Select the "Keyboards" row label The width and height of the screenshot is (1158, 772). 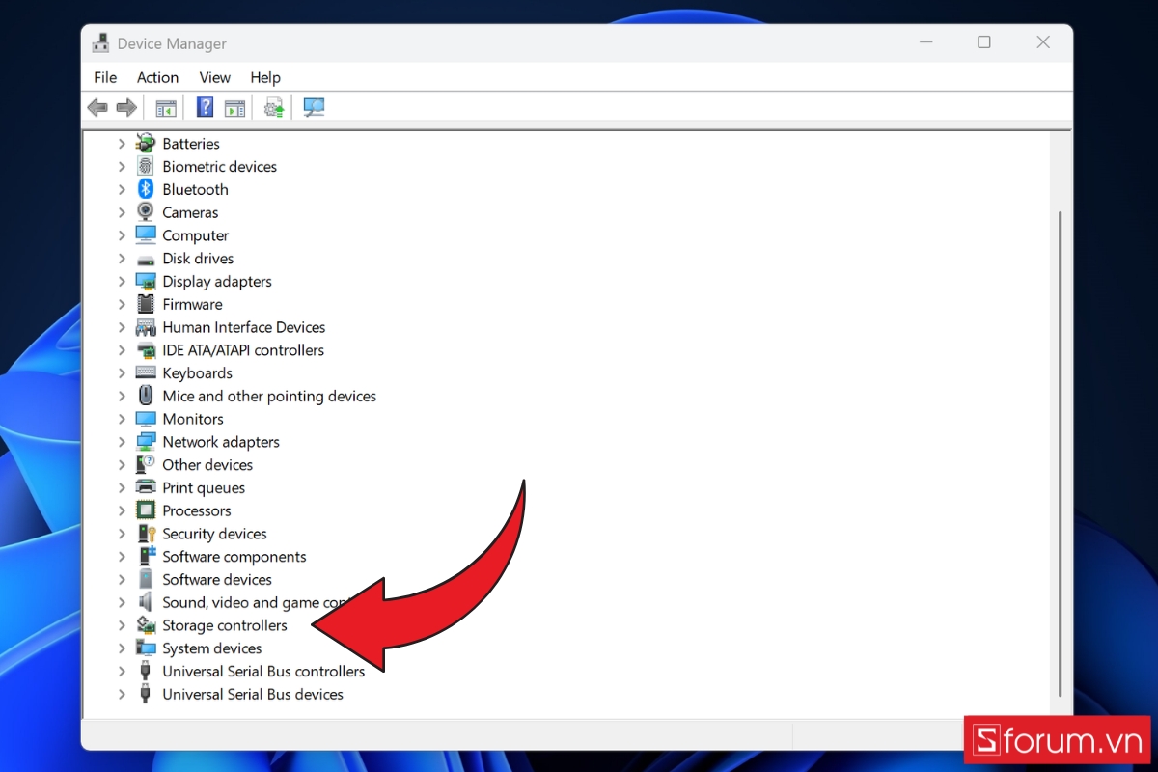pyautogui.click(x=197, y=372)
